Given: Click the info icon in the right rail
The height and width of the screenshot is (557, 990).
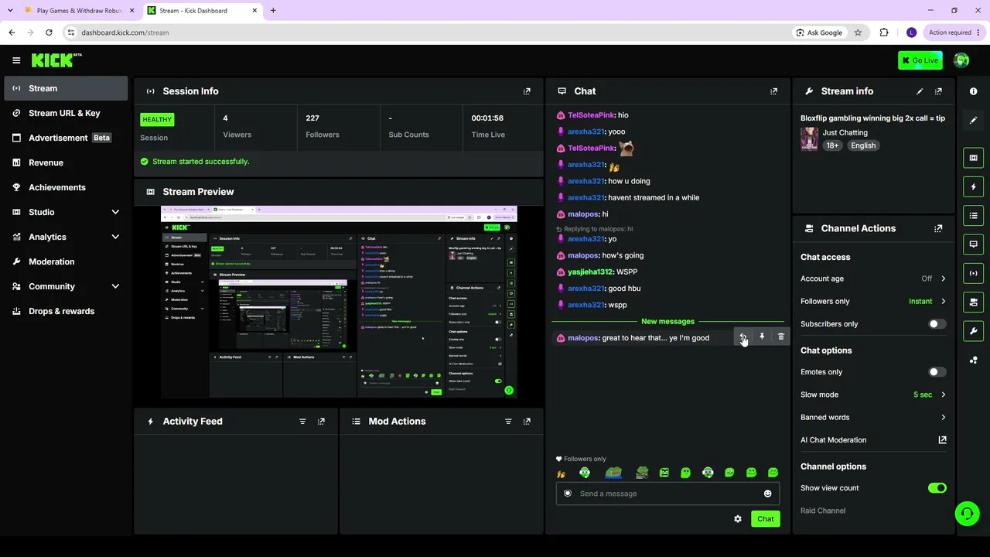Looking at the screenshot, I should point(973,91).
